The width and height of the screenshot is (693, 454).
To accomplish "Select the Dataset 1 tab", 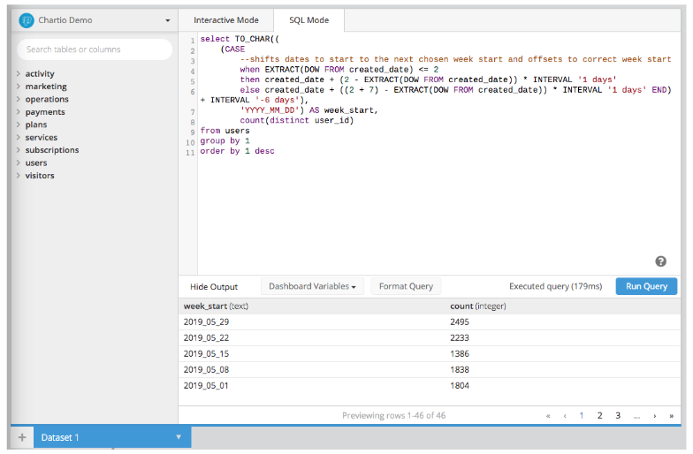I will click(x=112, y=437).
